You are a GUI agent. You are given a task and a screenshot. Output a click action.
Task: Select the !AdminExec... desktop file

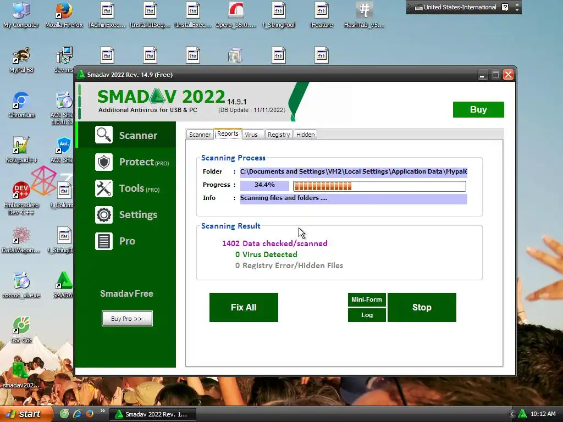107,15
